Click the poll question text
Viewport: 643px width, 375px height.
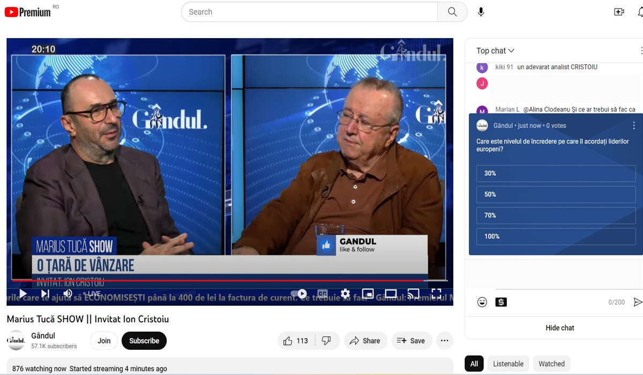pos(552,145)
